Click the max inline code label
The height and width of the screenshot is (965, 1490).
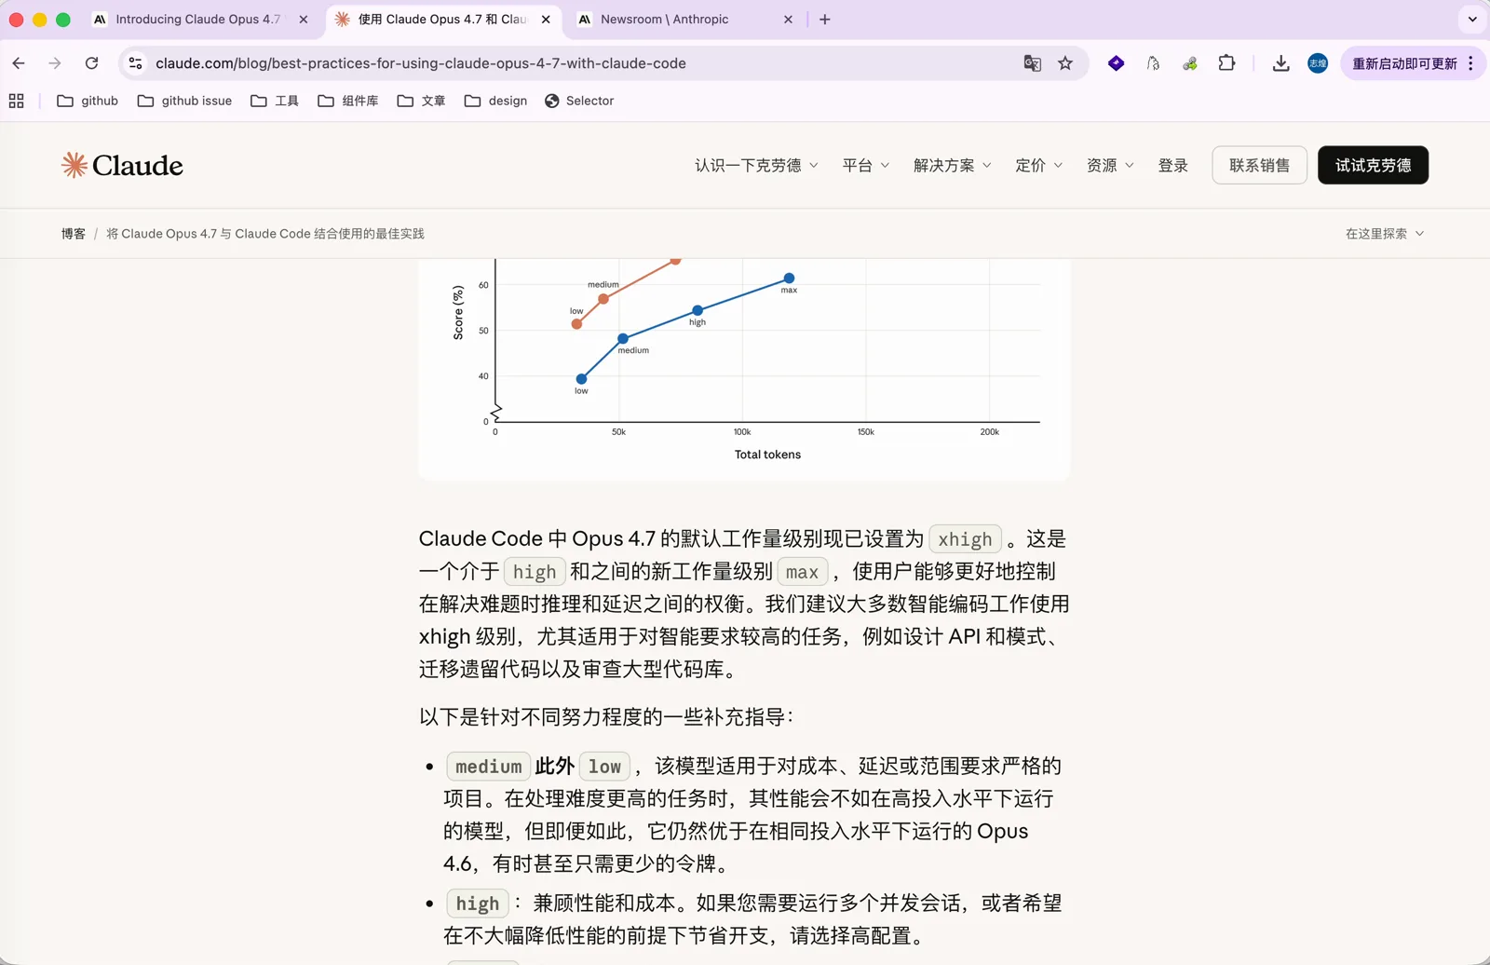pyautogui.click(x=802, y=572)
